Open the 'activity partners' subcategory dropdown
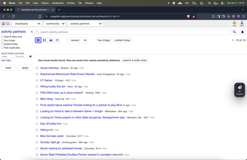This screenshot has height=160, width=247. [x=85, y=24]
